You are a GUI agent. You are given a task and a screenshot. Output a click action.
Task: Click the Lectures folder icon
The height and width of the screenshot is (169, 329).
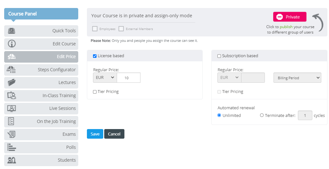click(12, 82)
